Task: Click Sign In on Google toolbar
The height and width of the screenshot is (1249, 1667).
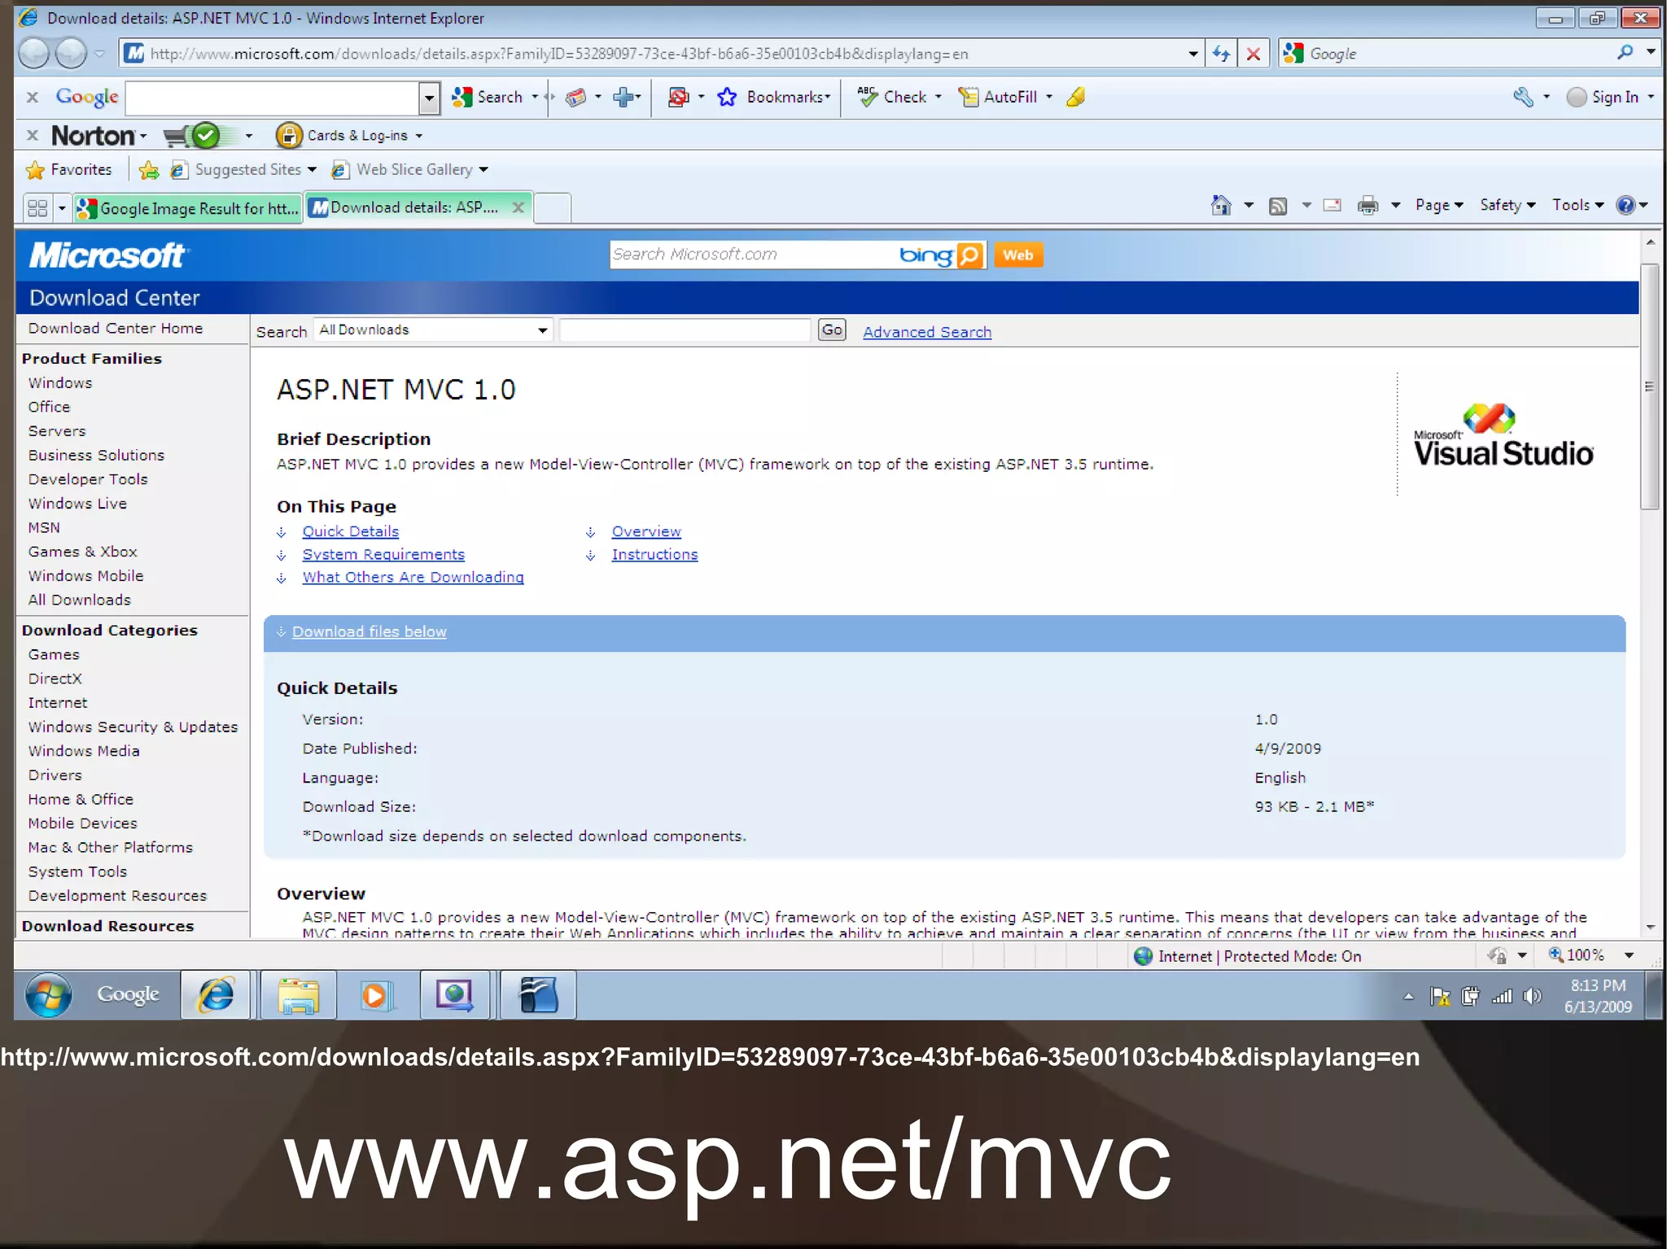Action: (x=1603, y=97)
